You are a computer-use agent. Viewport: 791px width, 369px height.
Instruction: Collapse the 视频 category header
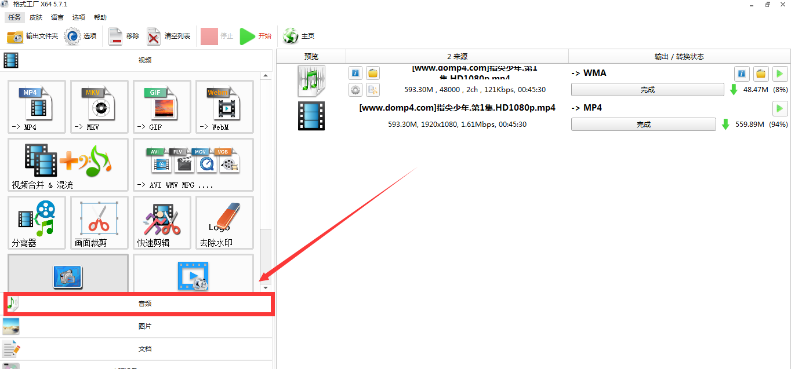[136, 60]
